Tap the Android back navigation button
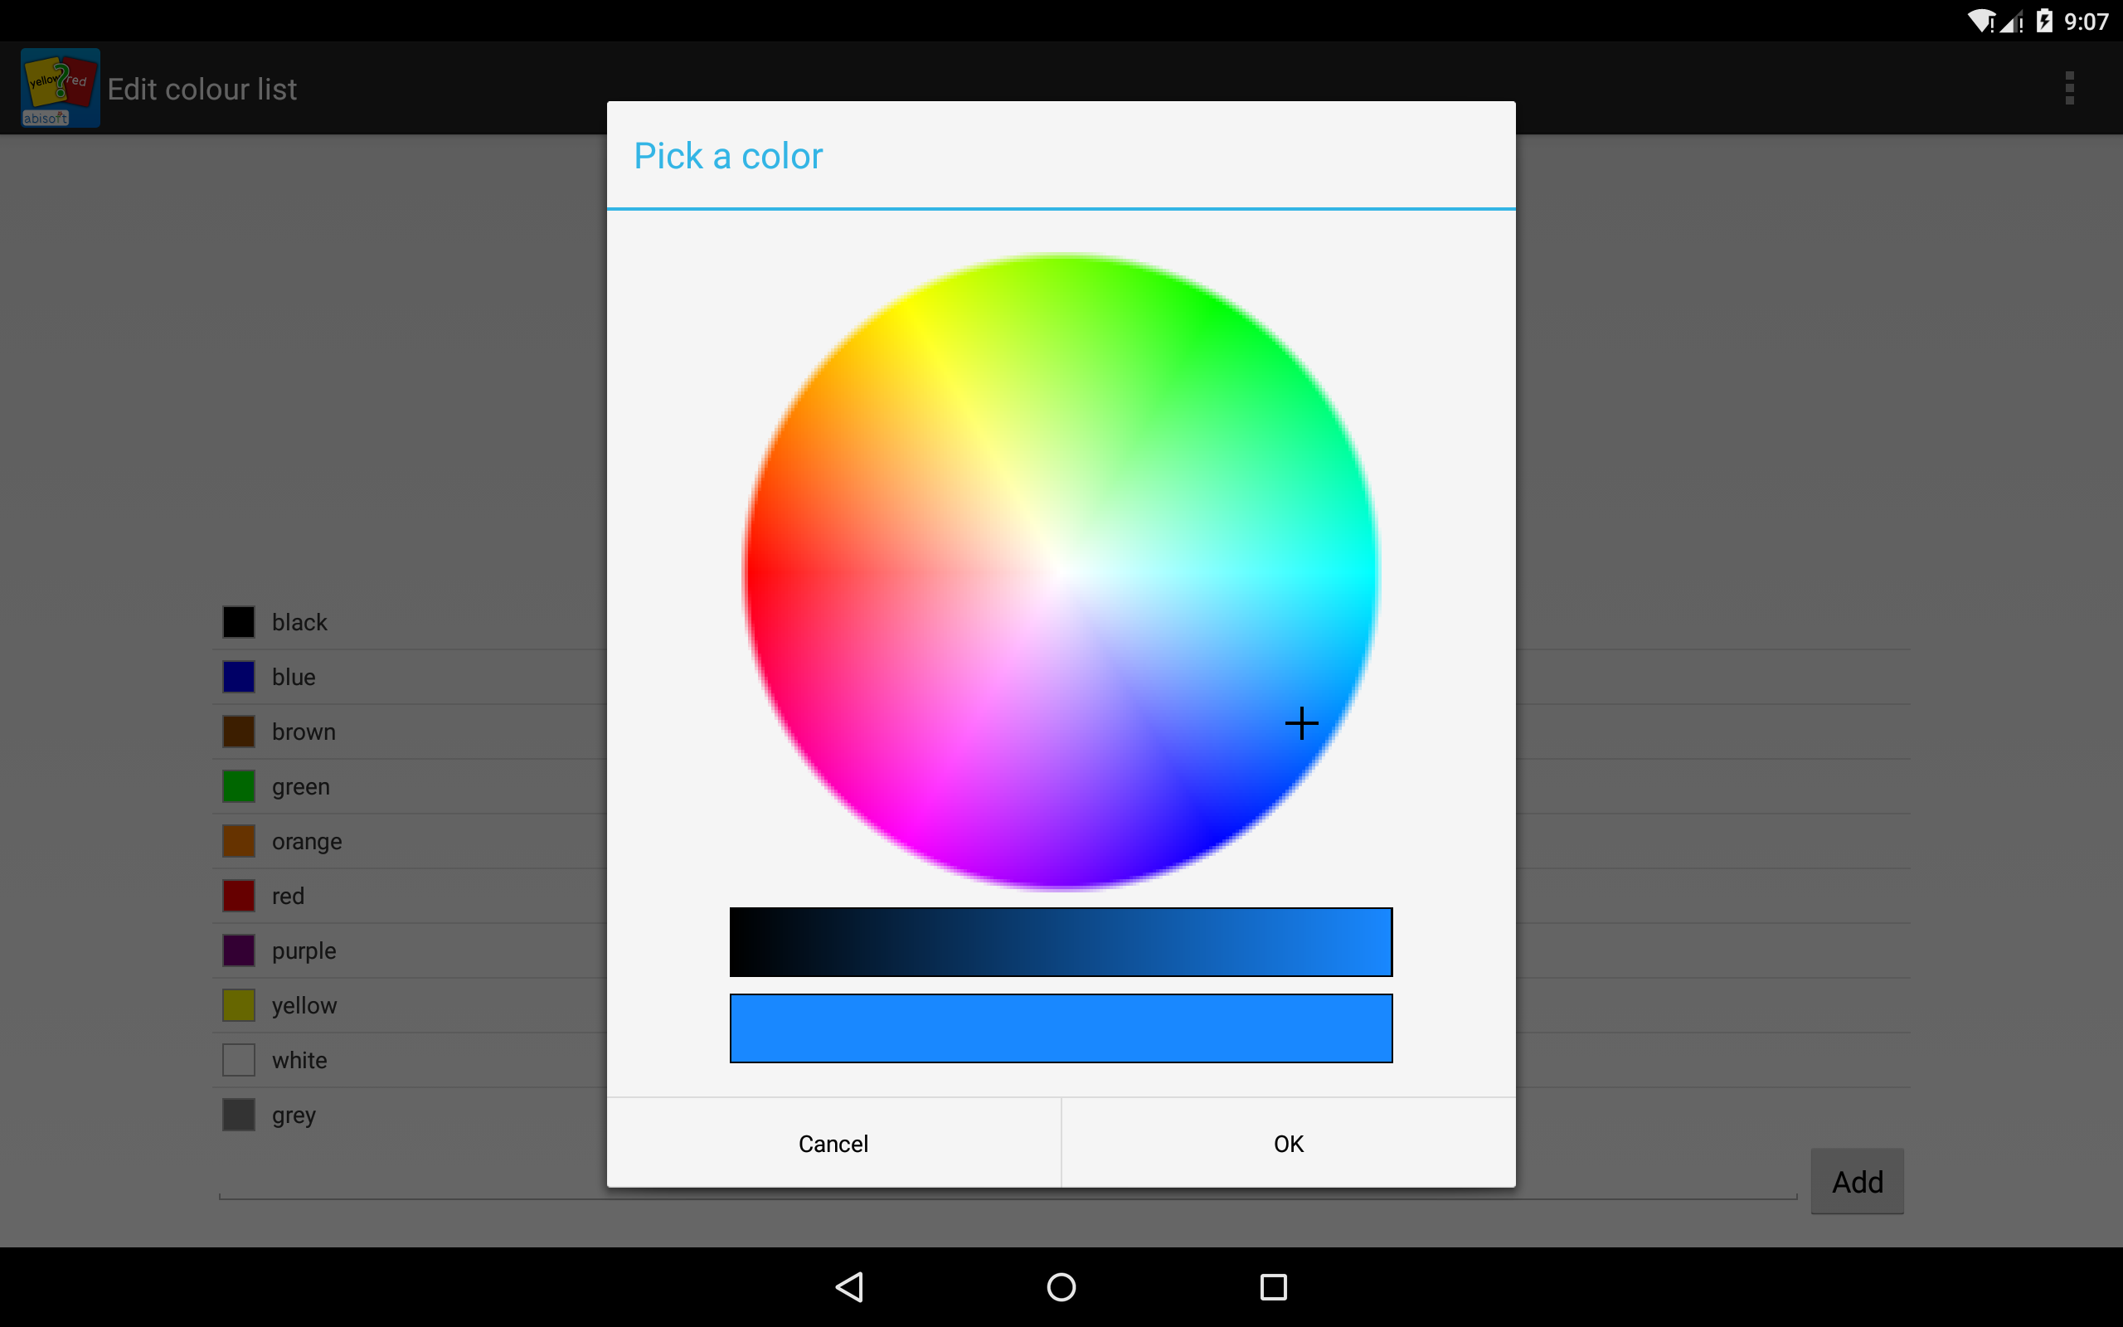Image resolution: width=2123 pixels, height=1327 pixels. tap(849, 1286)
